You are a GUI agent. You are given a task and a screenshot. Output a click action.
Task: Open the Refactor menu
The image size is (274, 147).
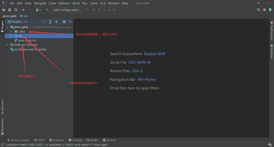click(x=64, y=3)
